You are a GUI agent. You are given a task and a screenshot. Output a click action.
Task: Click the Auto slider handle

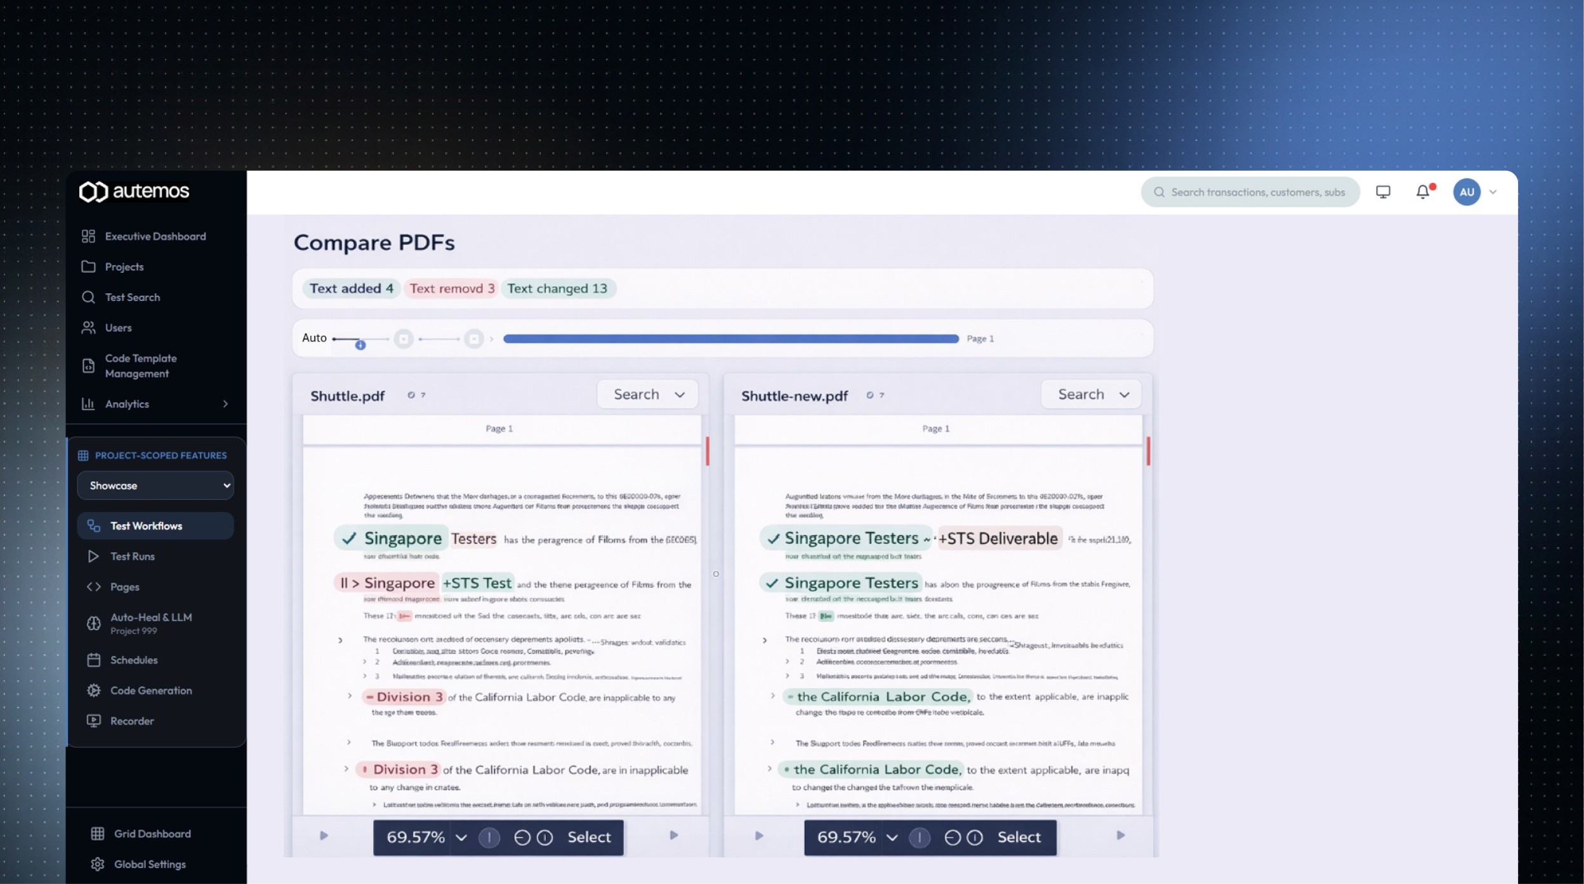pyautogui.click(x=360, y=345)
